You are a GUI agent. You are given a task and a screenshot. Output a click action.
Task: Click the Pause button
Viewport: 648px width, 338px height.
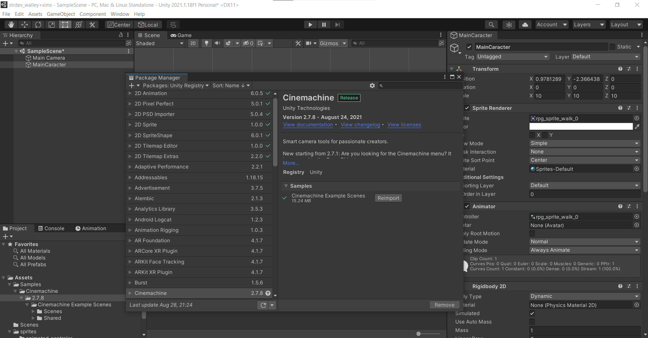click(324, 25)
